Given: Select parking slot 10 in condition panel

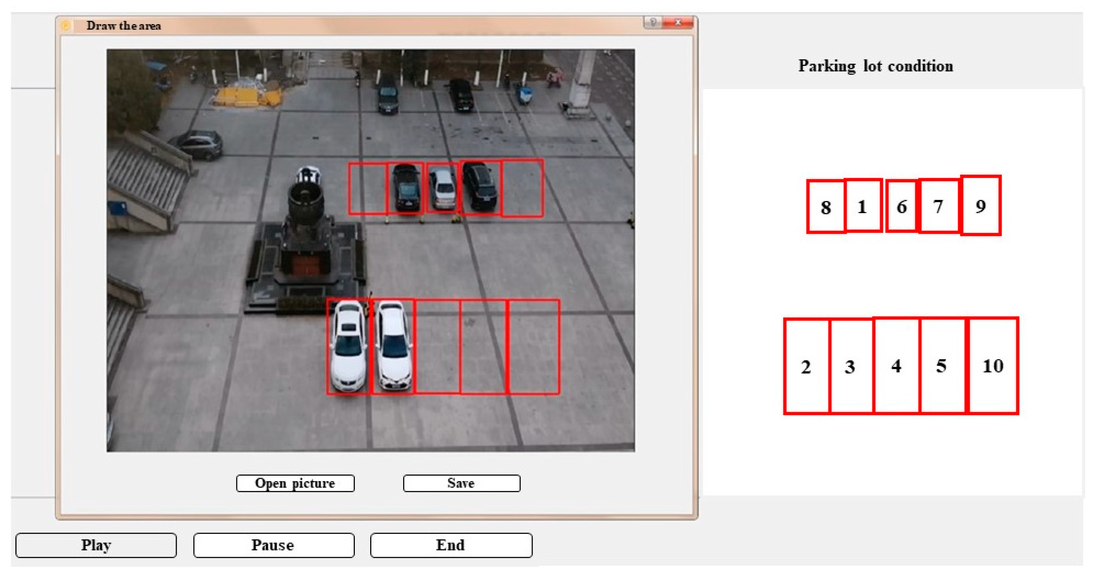Looking at the screenshot, I should [993, 365].
